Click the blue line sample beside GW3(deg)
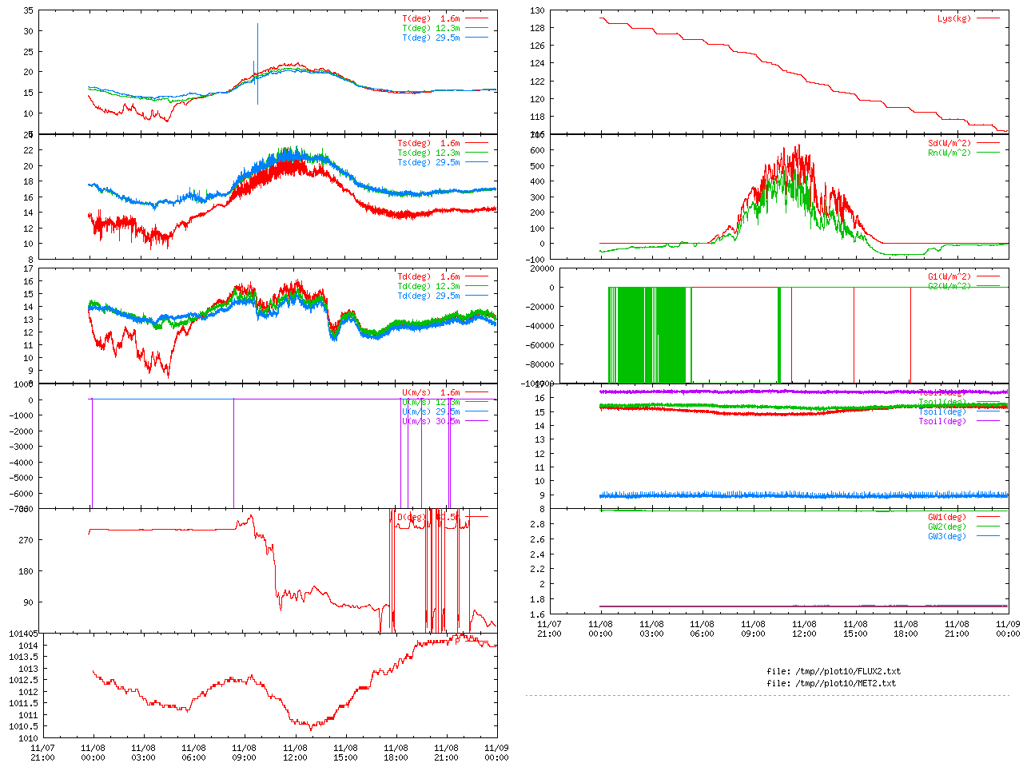 point(988,536)
